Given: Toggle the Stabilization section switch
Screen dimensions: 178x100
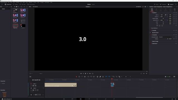Looking at the screenshot, I should [151, 44].
